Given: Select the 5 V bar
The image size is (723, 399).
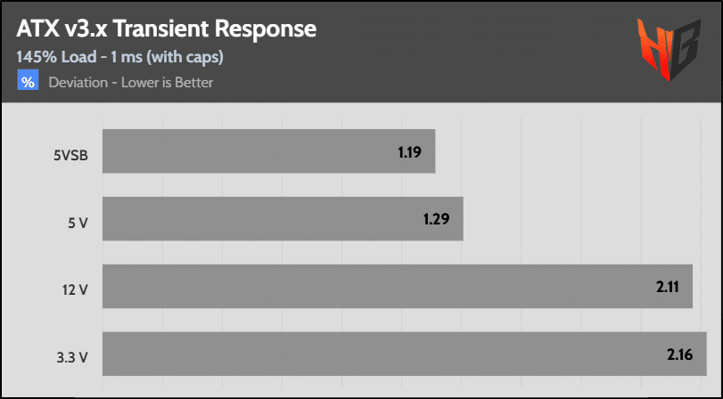Looking at the screenshot, I should [x=283, y=219].
